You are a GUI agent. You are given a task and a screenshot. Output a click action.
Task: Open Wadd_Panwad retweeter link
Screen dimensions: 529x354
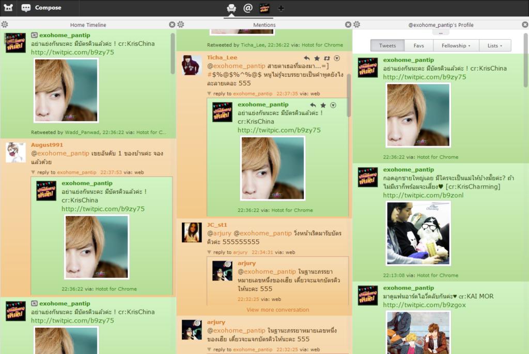pos(82,132)
